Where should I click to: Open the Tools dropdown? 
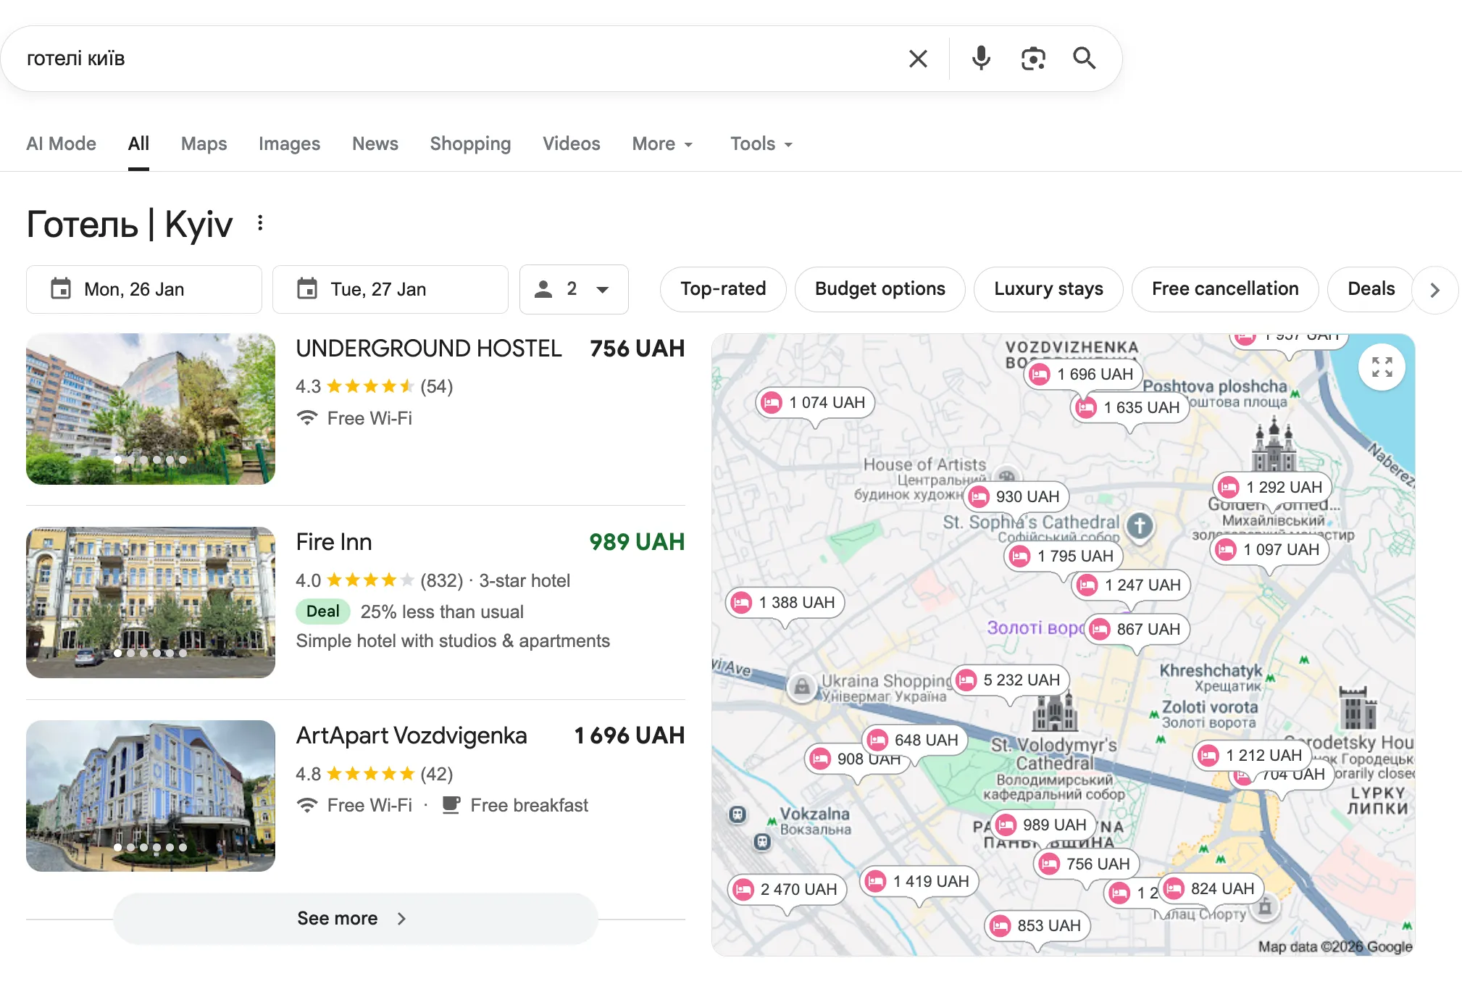click(x=761, y=144)
